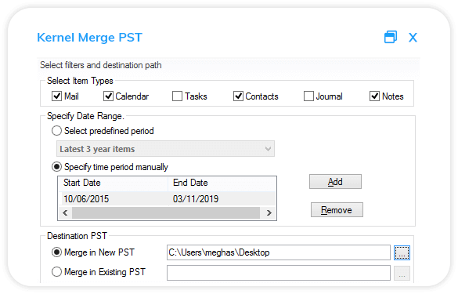Close the Kernel Merge PST dialog
This screenshot has height=294, width=458.
413,38
